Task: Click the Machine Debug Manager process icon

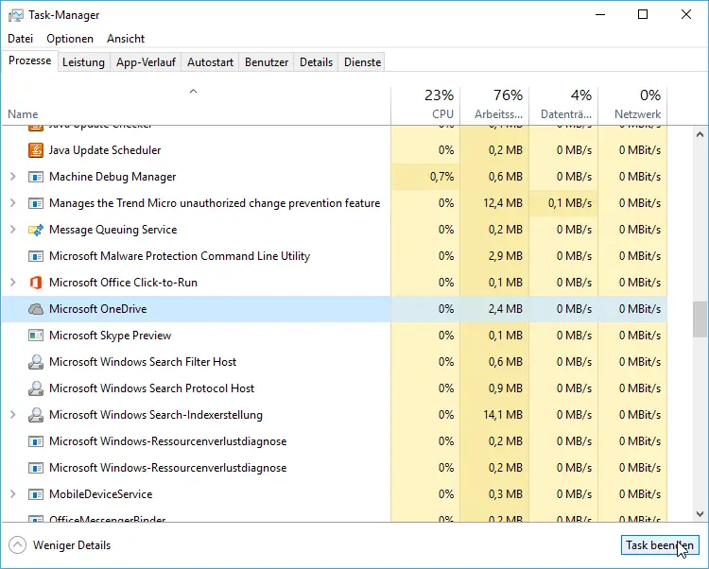Action: [36, 177]
